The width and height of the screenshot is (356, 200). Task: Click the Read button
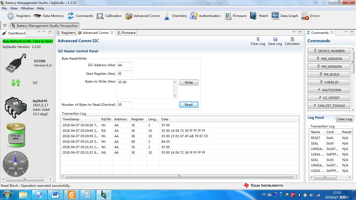pos(189,104)
